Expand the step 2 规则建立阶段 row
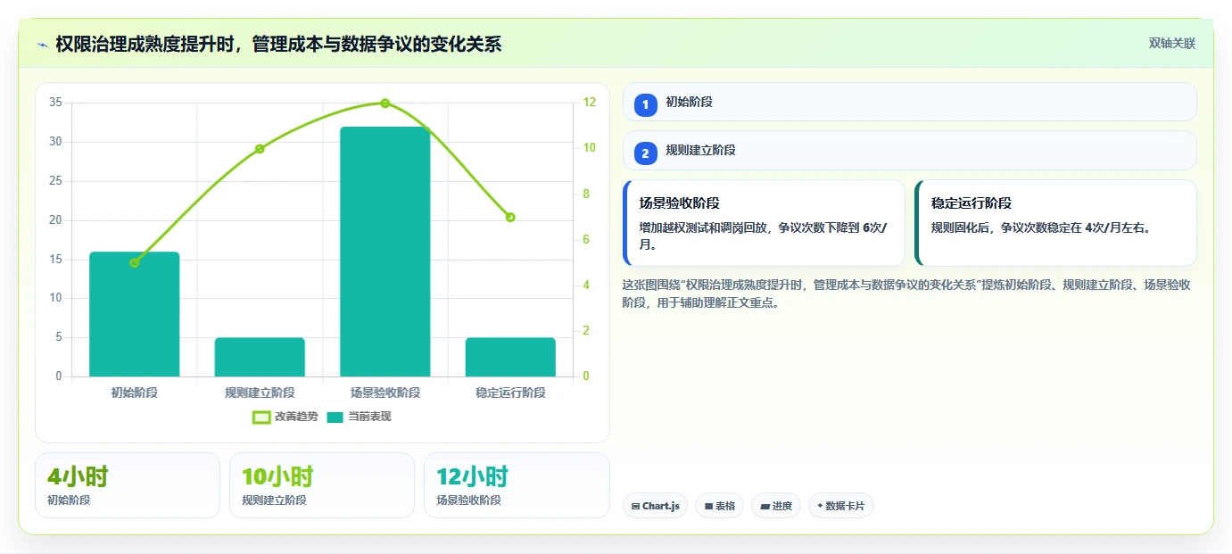The width and height of the screenshot is (1232, 554). [x=909, y=150]
